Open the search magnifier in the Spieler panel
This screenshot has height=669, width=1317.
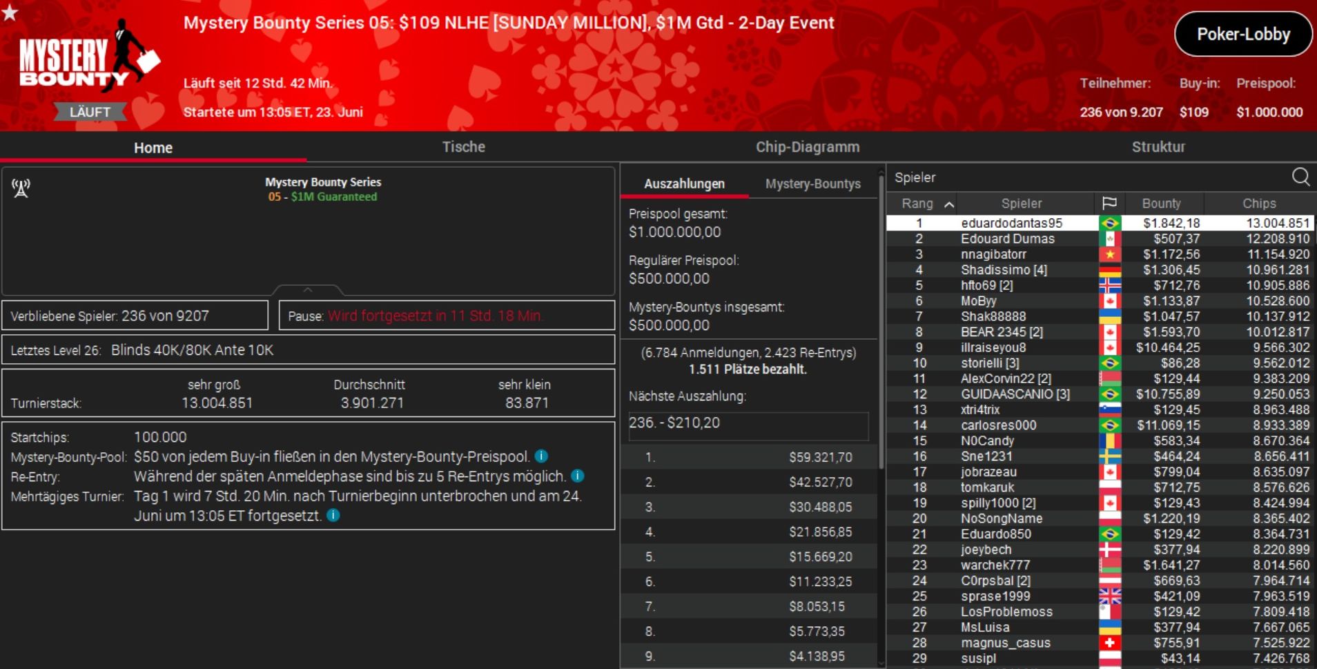tap(1300, 177)
